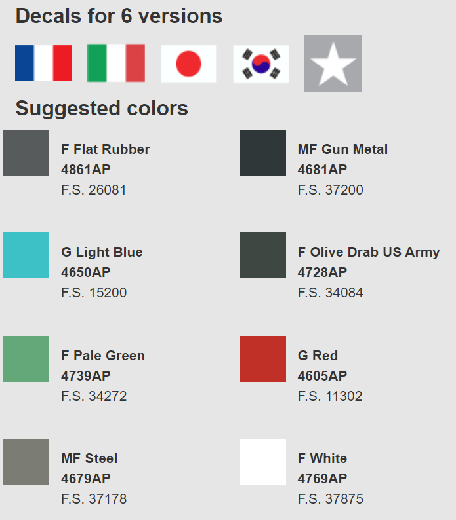456x520 pixels.
Task: Click the Suggested colors heading
Action: coord(102,109)
